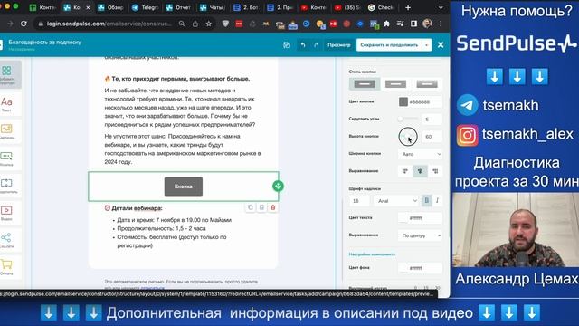
Task: Switch to the Check browser tab
Action: [382, 7]
